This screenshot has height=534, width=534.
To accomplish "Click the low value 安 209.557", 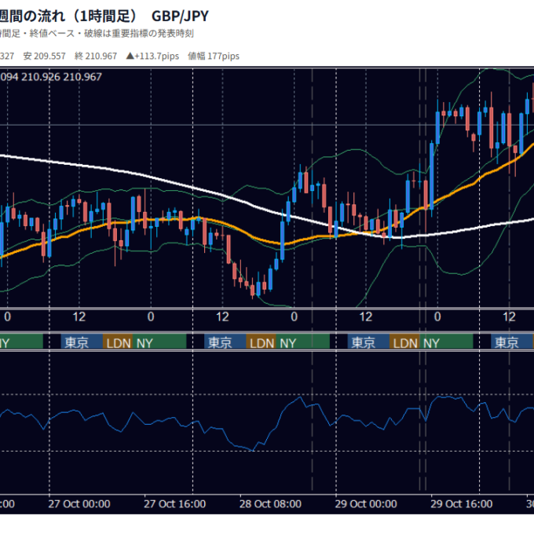I will coord(44,57).
